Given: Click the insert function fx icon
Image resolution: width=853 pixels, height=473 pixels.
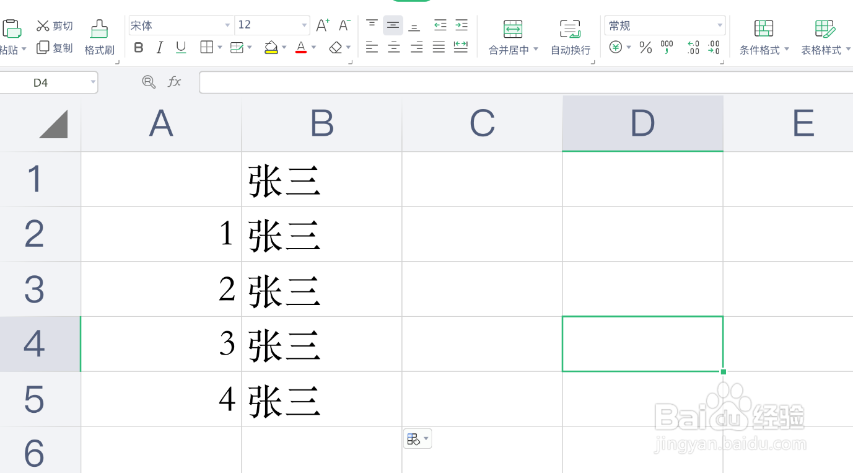Looking at the screenshot, I should pos(175,82).
